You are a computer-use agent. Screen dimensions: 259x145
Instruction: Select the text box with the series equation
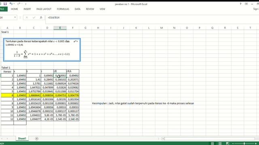[42, 50]
